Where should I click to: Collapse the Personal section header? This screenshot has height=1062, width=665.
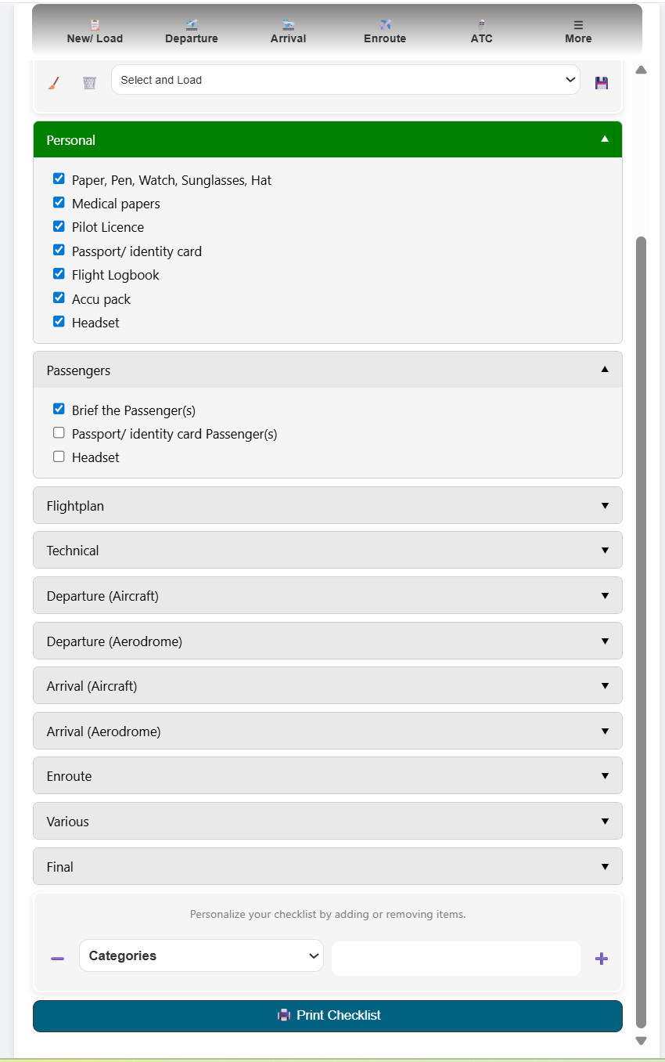tap(327, 140)
